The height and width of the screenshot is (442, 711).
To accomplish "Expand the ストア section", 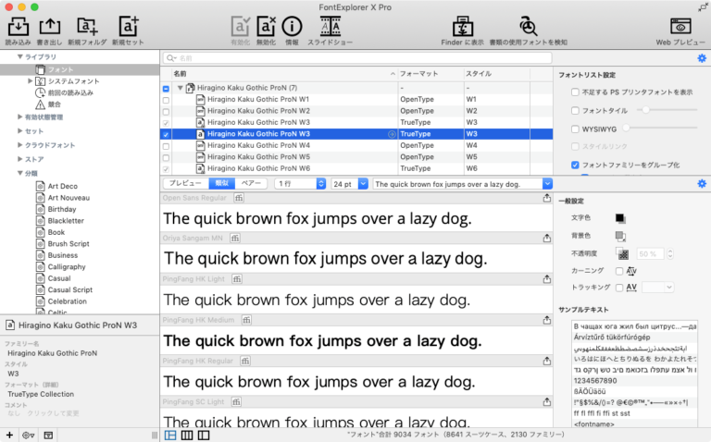I will click(20, 159).
